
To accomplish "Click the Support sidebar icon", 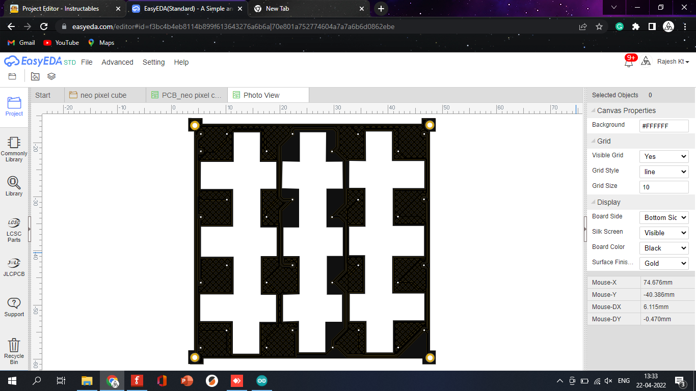I will click(x=14, y=305).
